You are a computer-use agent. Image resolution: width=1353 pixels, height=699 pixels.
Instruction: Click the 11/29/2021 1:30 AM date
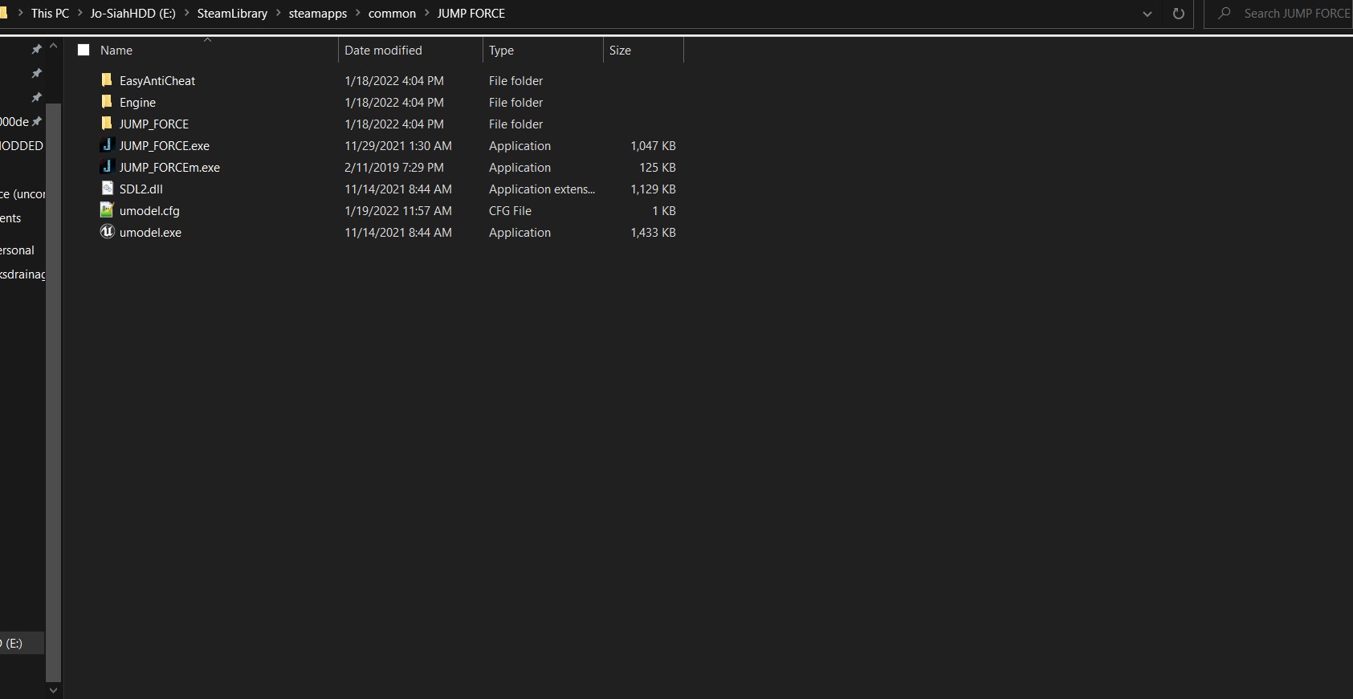398,145
